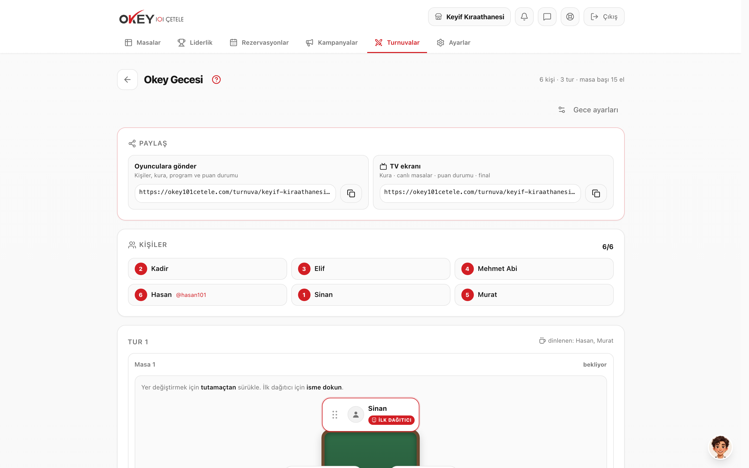
Task: Click Sinan's avatar at the table
Action: 356,414
